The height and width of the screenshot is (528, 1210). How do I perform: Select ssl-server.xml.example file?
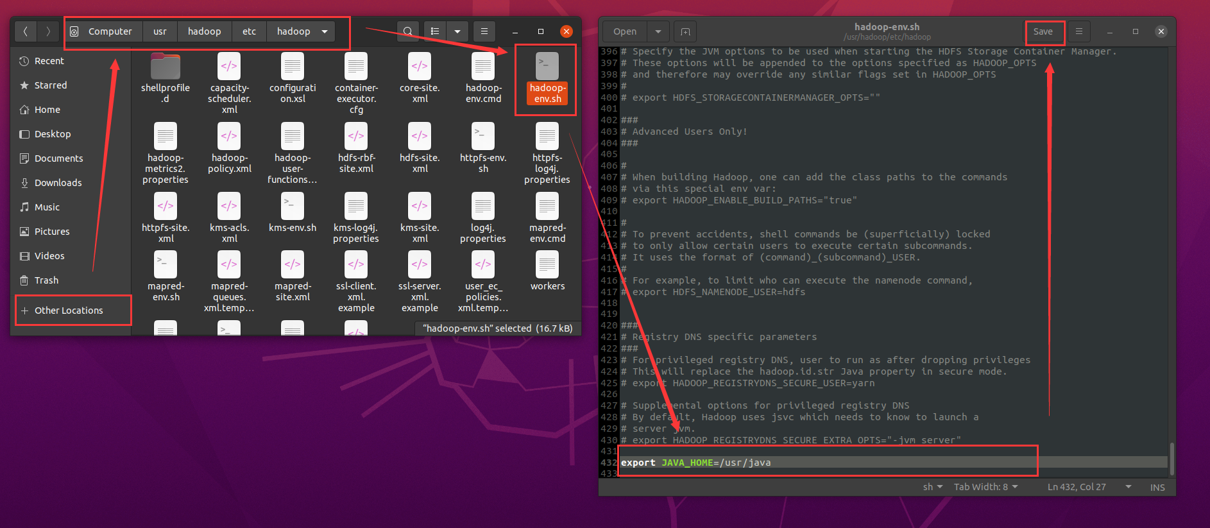[x=420, y=282]
